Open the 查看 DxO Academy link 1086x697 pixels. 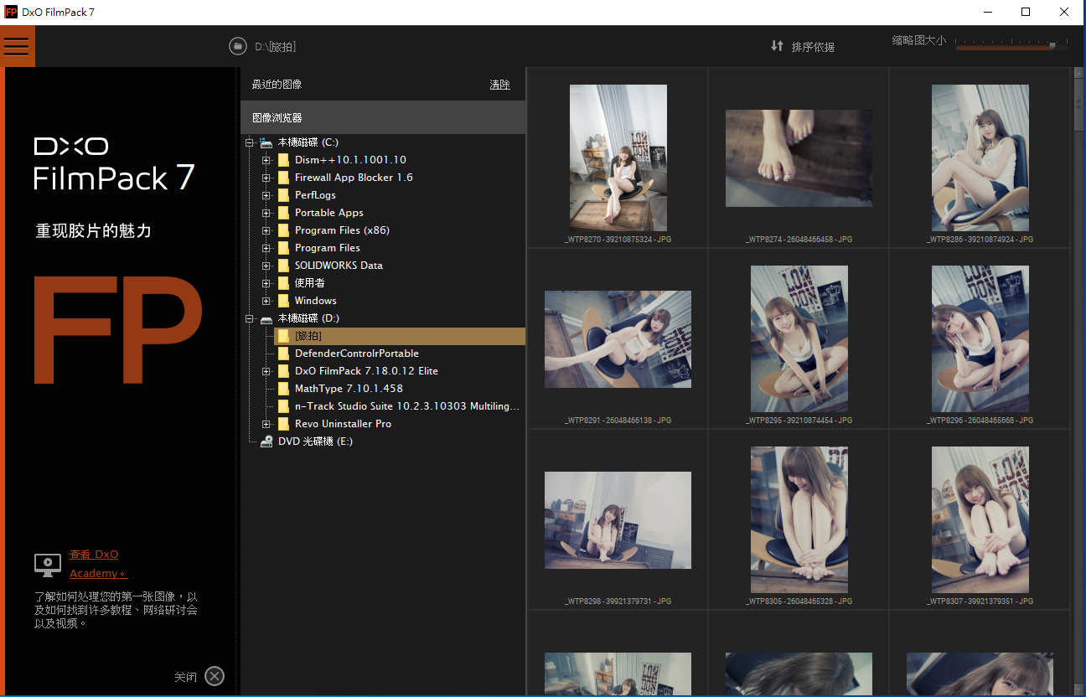click(94, 555)
